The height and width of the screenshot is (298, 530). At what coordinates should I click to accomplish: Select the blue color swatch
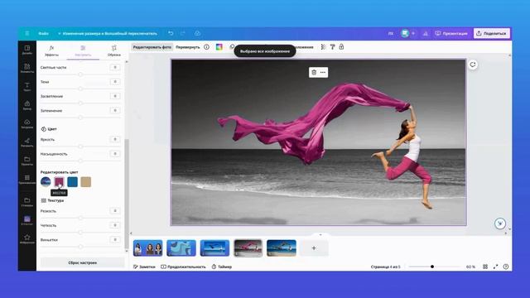click(x=72, y=182)
